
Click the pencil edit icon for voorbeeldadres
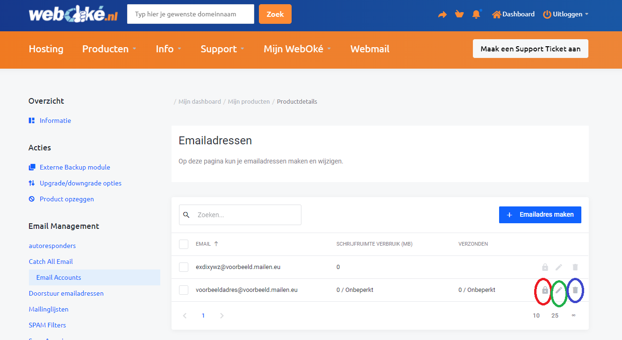(558, 290)
